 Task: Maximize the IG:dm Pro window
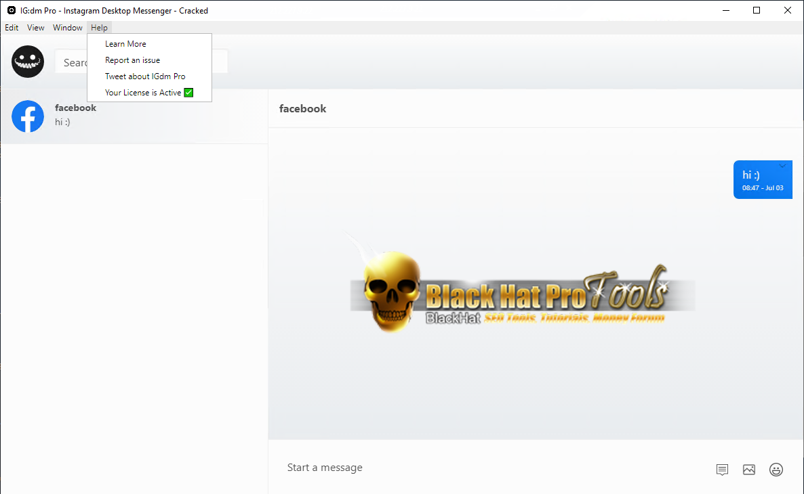(757, 10)
